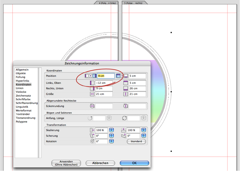Click the height icon in Größe row
This screenshot has height=171, width=240.
pos(126,94)
